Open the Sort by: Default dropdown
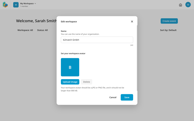 click(x=168, y=30)
